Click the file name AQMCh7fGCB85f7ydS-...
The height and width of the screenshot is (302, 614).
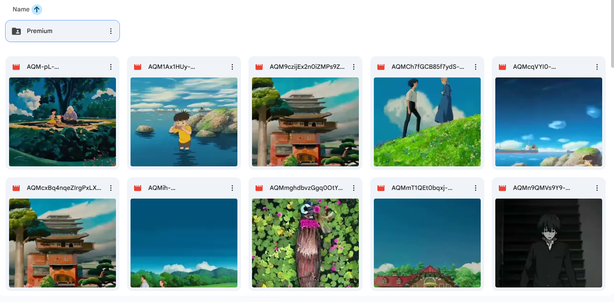point(428,67)
